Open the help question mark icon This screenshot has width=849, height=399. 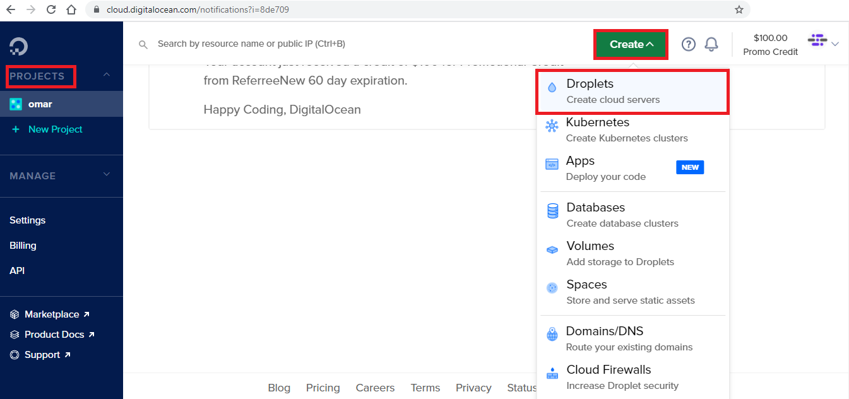689,44
